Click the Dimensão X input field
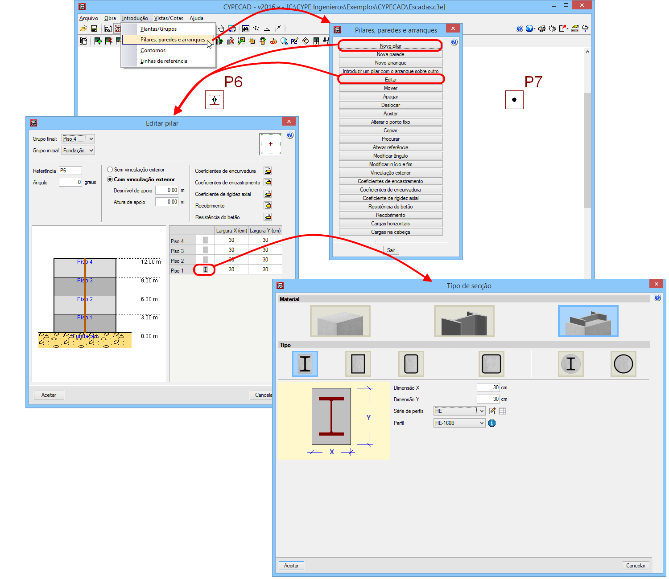 click(x=488, y=387)
